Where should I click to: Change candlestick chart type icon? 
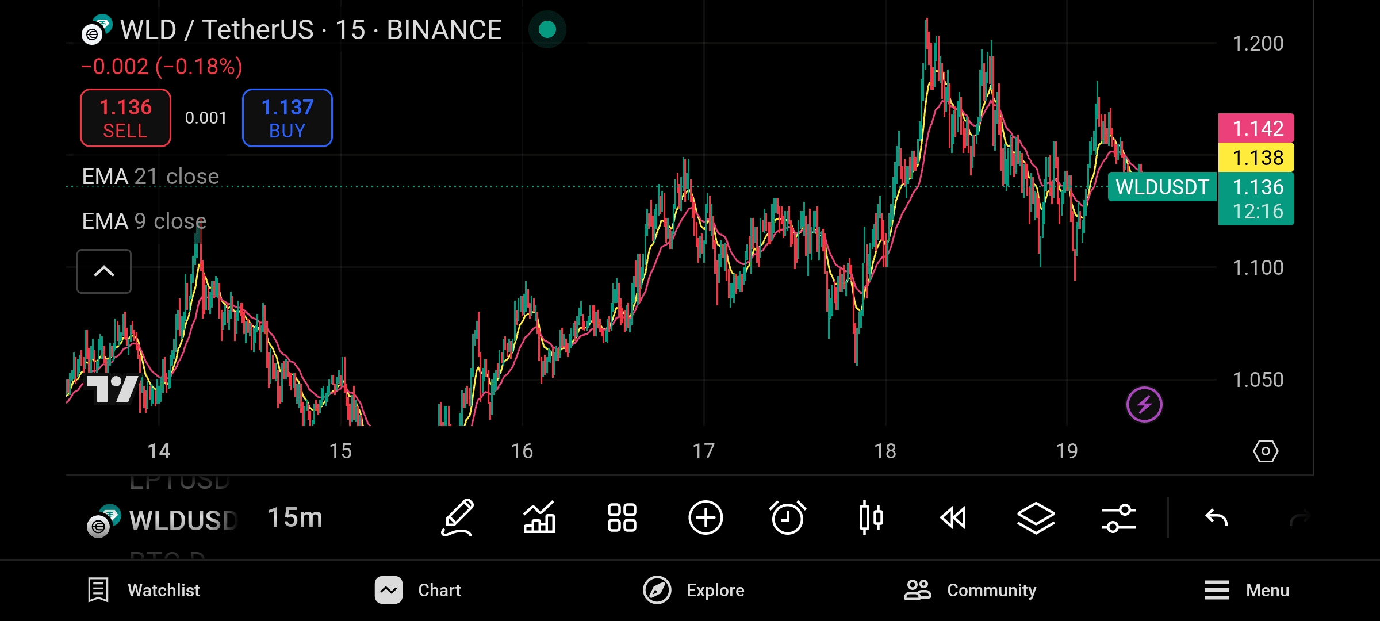pyautogui.click(x=871, y=517)
